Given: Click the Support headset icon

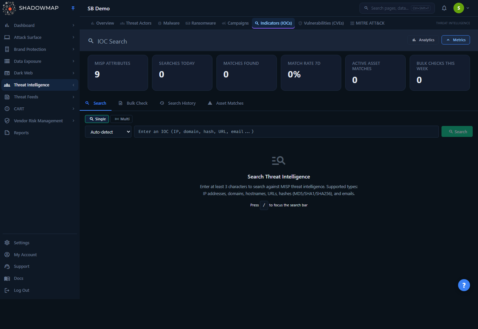Looking at the screenshot, I should click(7, 267).
